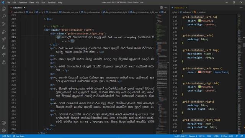The height and width of the screenshot is (138, 245).
Task: Click the div.main breadcrumb
Action: [51, 12]
